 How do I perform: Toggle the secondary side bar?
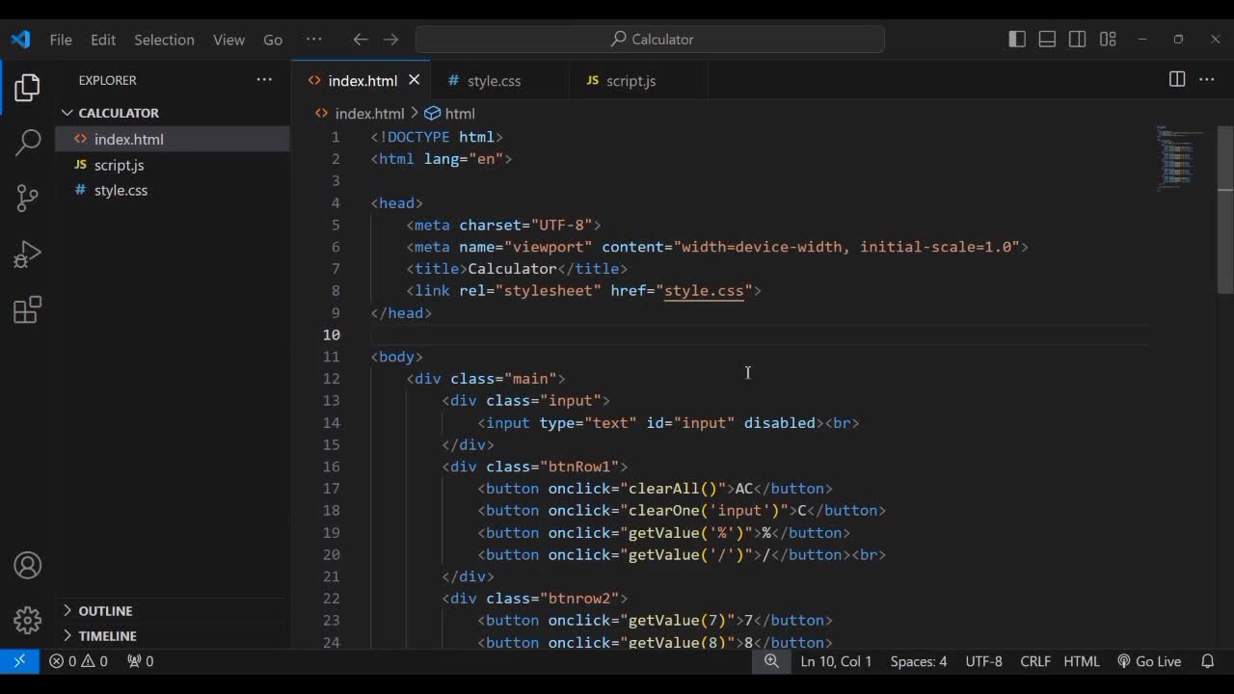pyautogui.click(x=1078, y=40)
